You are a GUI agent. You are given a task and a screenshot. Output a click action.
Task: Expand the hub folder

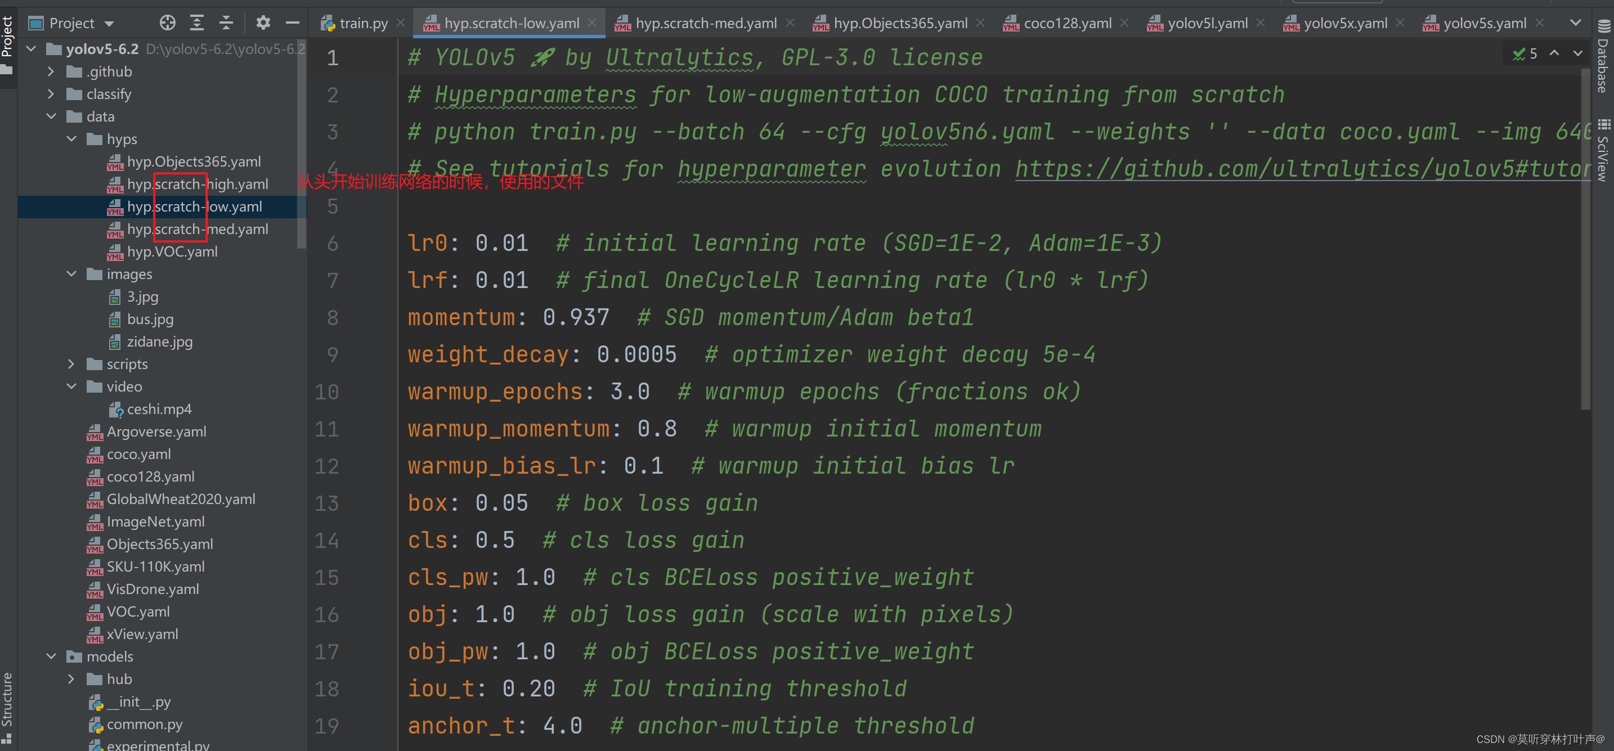71,679
